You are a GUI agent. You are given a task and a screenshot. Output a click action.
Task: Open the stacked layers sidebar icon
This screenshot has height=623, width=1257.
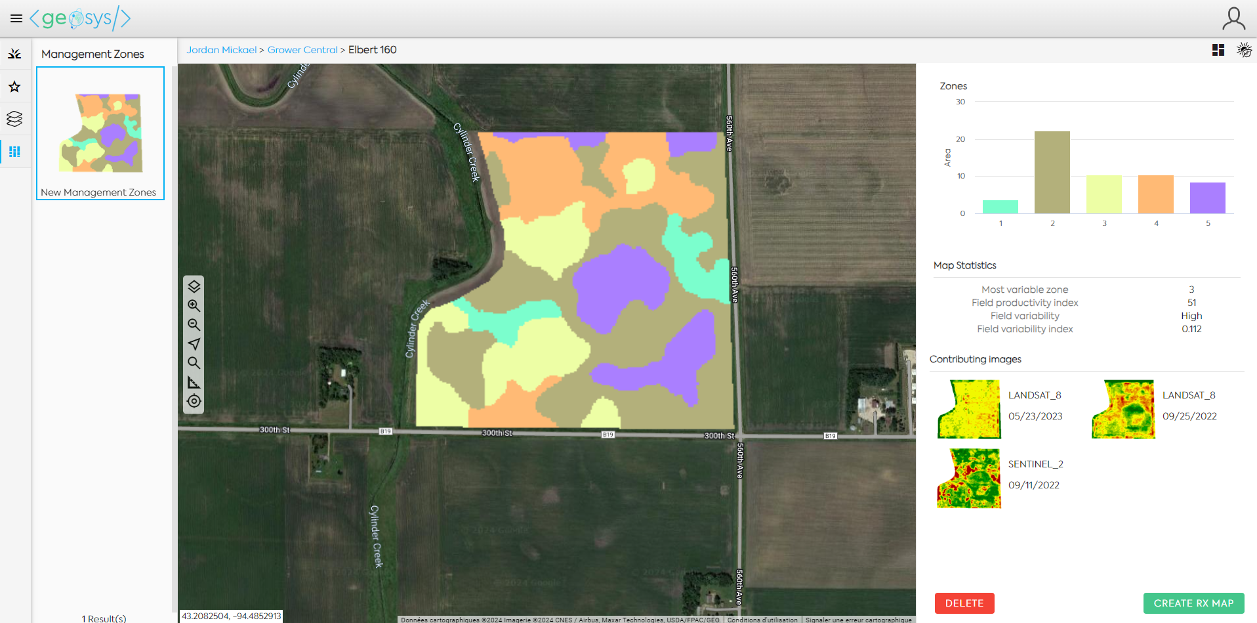(14, 119)
